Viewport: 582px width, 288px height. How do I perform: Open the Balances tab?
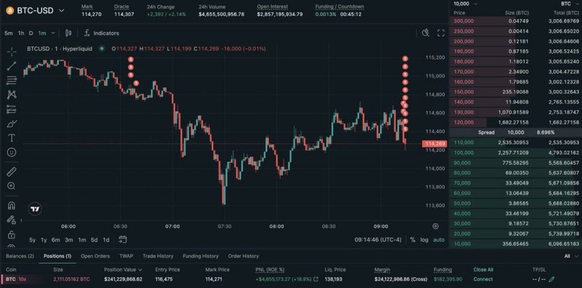pyautogui.click(x=18, y=256)
